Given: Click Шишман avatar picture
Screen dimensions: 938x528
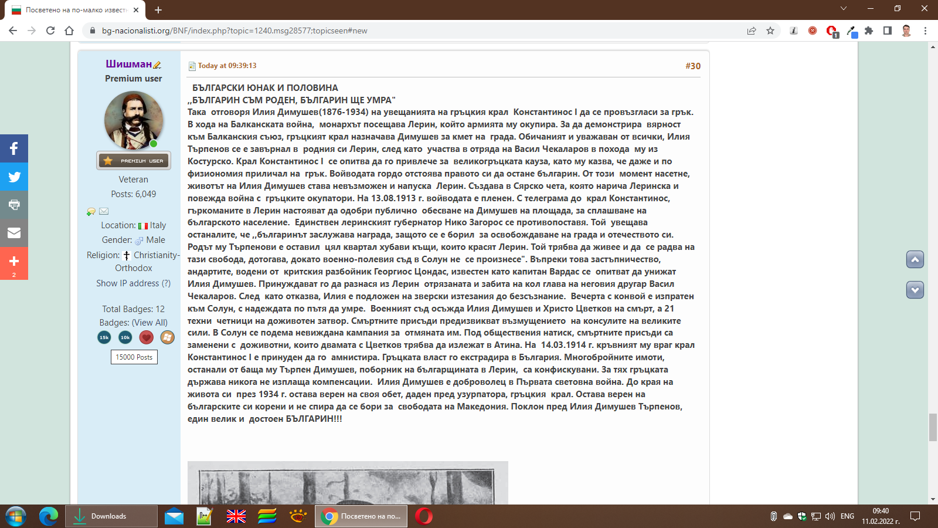Looking at the screenshot, I should pyautogui.click(x=134, y=120).
